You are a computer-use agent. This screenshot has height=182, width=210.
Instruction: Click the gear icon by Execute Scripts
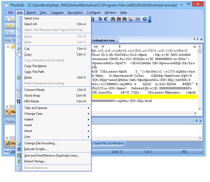pyautogui.click(x=19, y=149)
